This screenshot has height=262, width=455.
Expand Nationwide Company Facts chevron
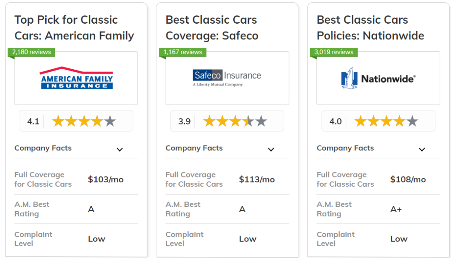coord(422,149)
